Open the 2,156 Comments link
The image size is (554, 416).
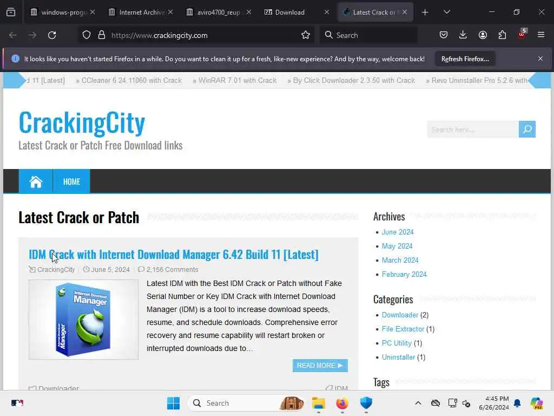point(173,270)
